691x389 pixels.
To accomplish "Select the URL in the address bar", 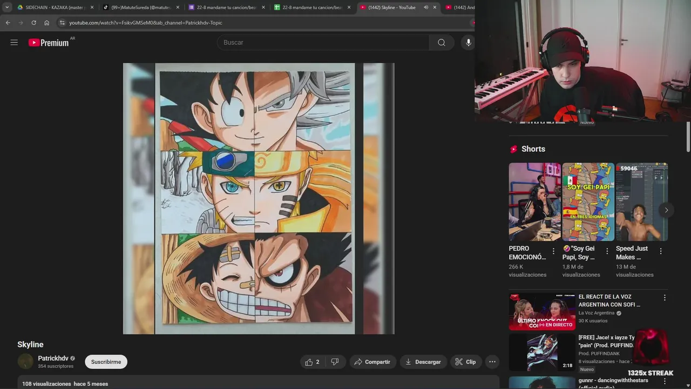I will 146,23.
